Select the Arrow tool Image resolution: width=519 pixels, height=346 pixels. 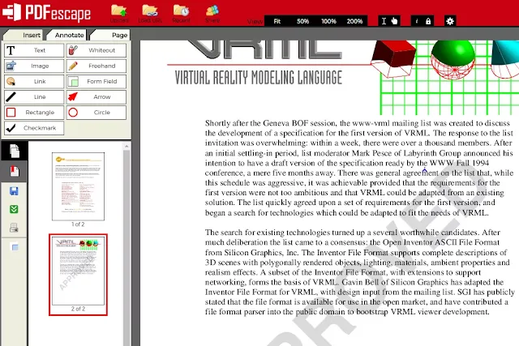tap(97, 97)
